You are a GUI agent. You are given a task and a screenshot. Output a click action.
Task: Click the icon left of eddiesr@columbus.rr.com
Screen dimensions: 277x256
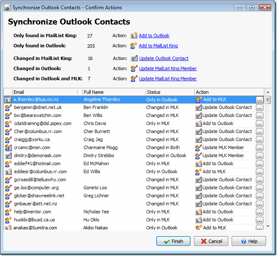click(x=8, y=172)
